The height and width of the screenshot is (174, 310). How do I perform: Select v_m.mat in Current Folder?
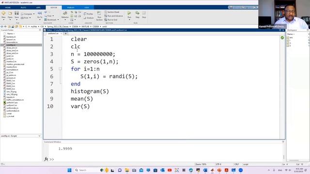10,116
